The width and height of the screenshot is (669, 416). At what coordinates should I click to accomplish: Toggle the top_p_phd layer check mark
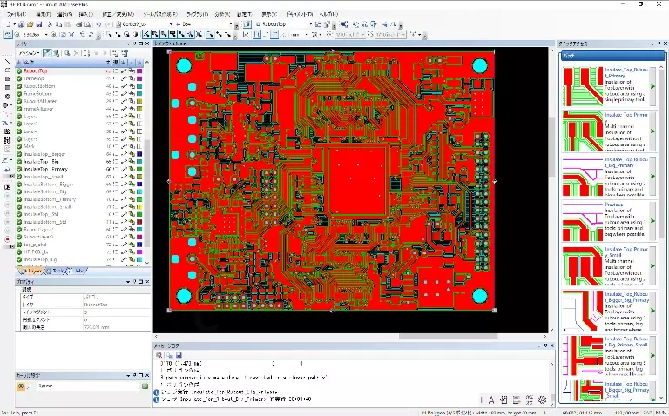(19, 245)
